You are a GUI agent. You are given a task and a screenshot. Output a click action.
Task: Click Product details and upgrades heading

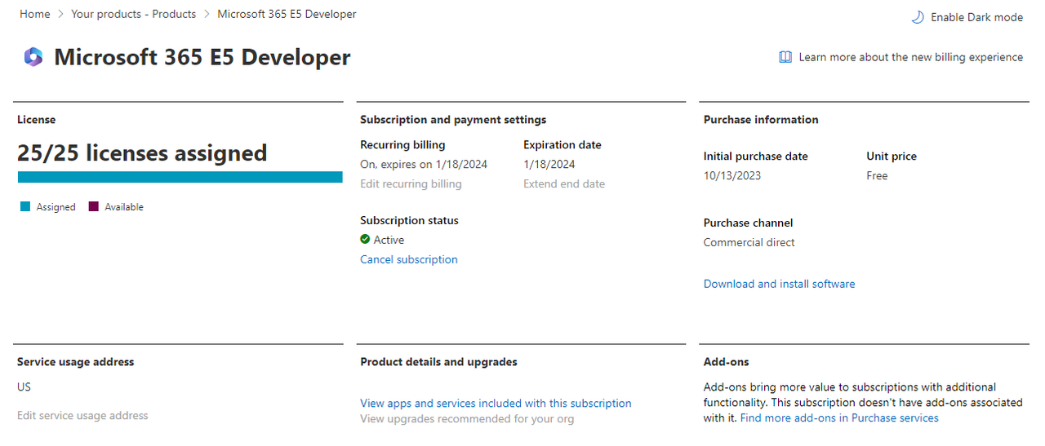pos(438,362)
